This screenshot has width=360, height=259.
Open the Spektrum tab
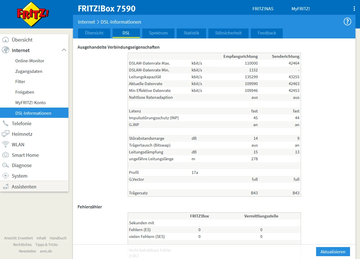pos(158,33)
